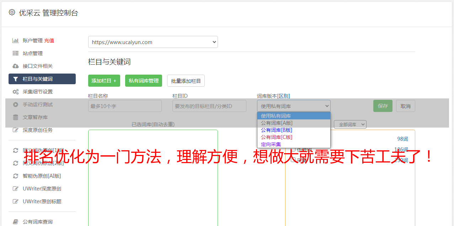The image size is (454, 226).
Task: Click the 栏目与关键词 page heading
Action: (110, 62)
